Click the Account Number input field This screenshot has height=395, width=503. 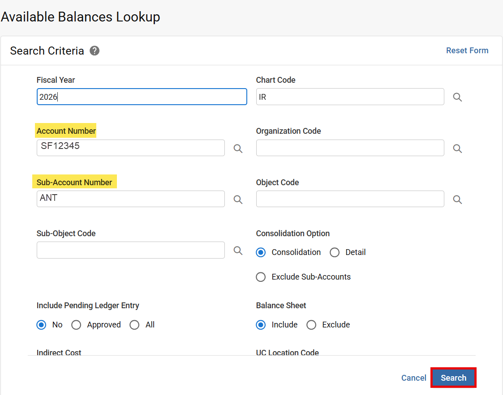coord(130,148)
